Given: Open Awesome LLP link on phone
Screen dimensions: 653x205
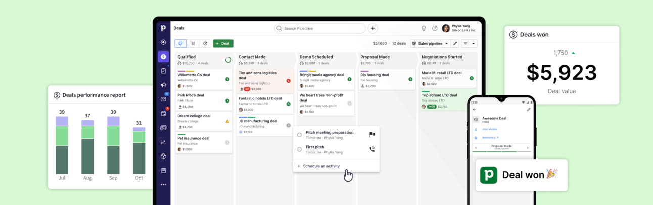Looking at the screenshot, I should (x=490, y=137).
